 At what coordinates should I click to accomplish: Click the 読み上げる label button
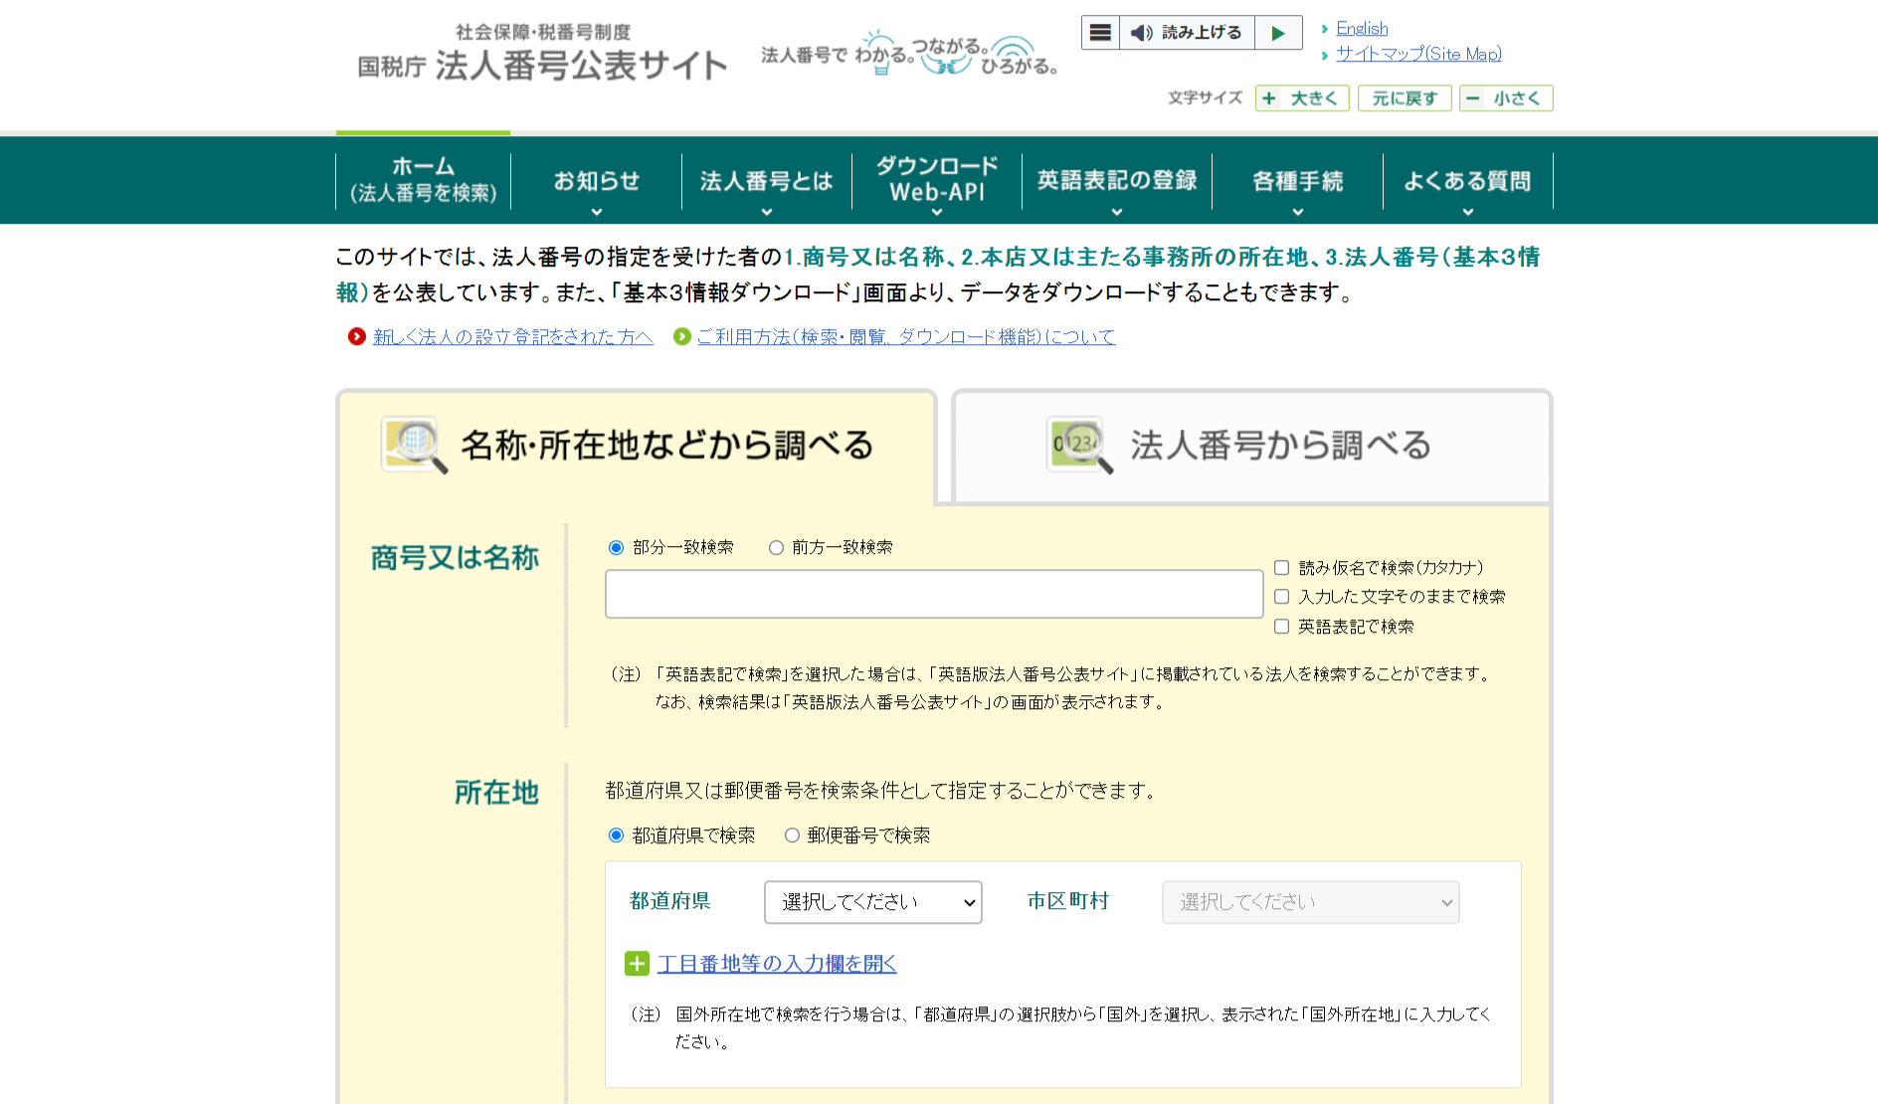click(1202, 33)
